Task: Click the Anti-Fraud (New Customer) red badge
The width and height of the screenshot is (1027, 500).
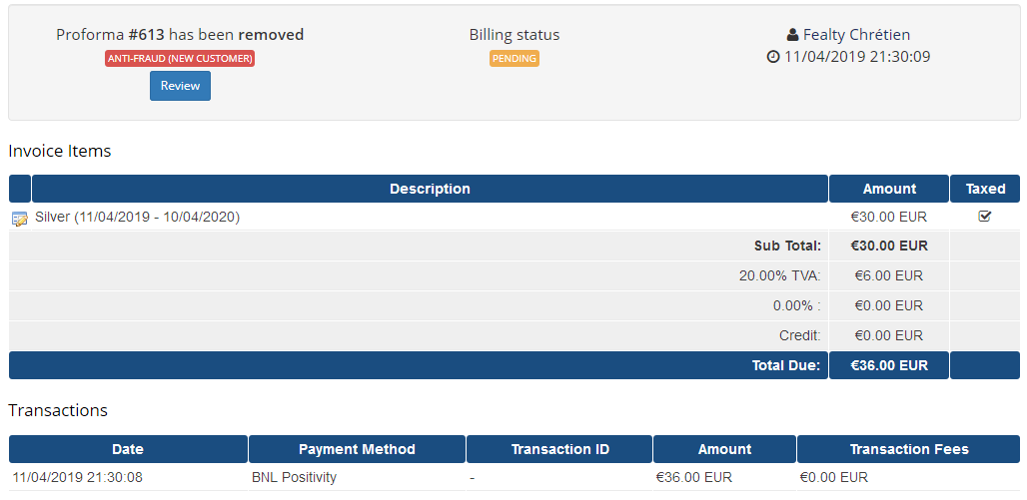Action: click(180, 58)
